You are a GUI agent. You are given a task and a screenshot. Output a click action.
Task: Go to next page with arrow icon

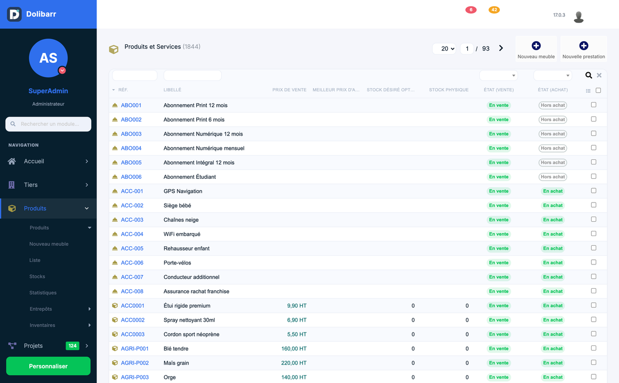point(501,48)
